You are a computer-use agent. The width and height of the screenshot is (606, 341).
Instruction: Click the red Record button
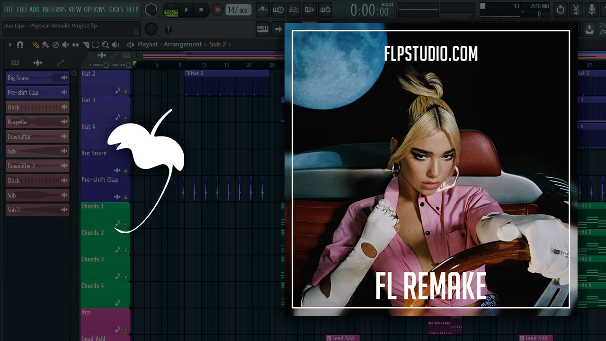[217, 9]
